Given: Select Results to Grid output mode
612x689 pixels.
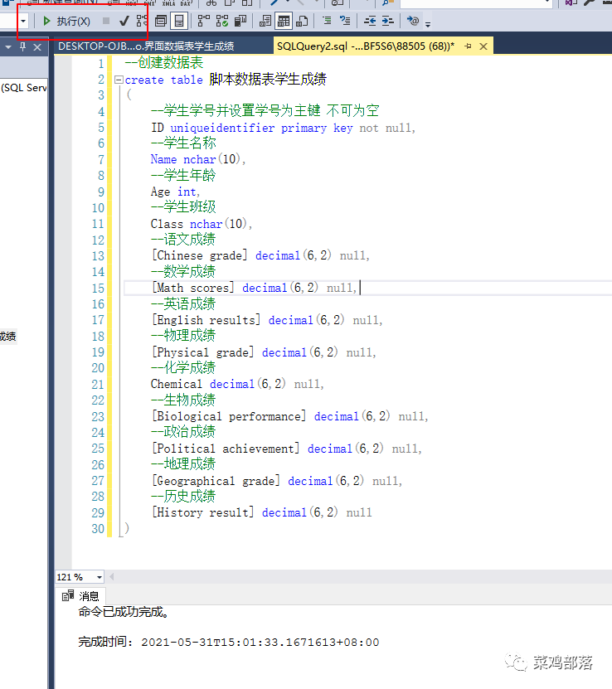Looking at the screenshot, I should (284, 21).
